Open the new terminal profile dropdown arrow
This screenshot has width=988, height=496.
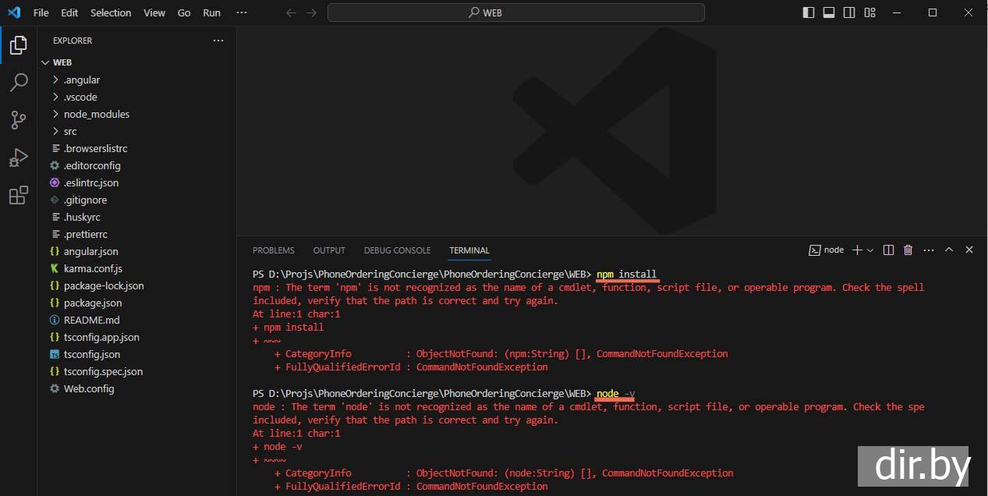[x=870, y=250]
